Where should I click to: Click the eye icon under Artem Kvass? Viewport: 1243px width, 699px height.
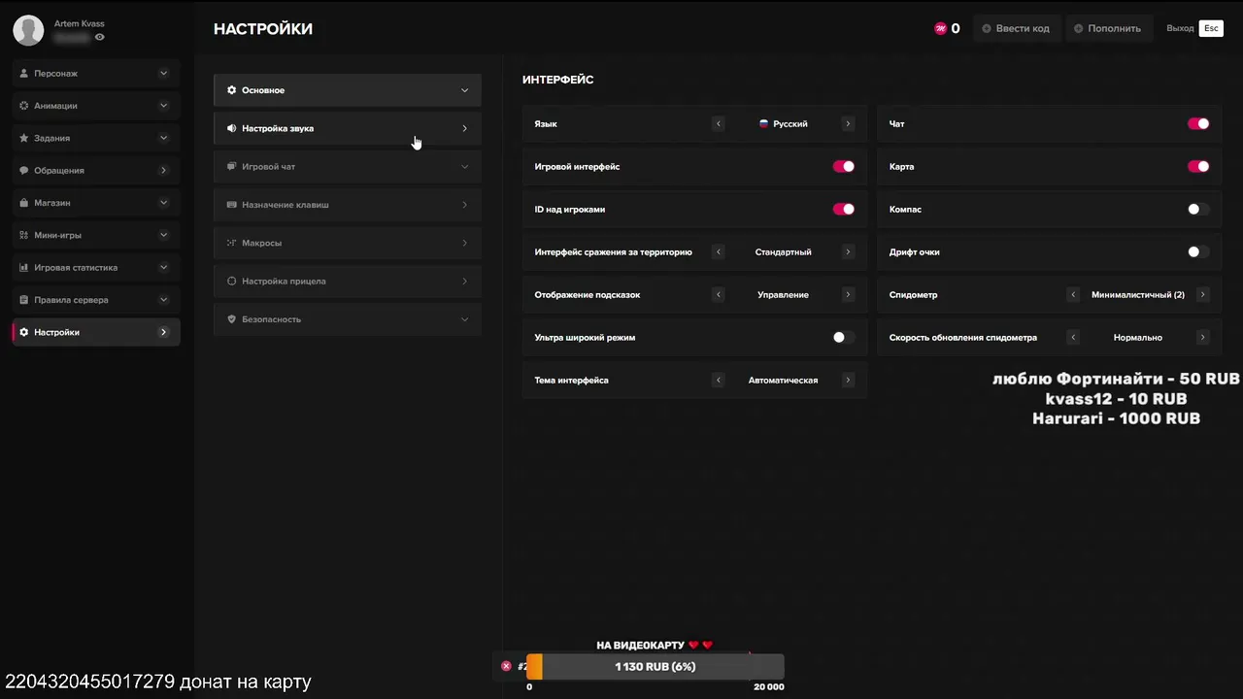click(x=100, y=37)
